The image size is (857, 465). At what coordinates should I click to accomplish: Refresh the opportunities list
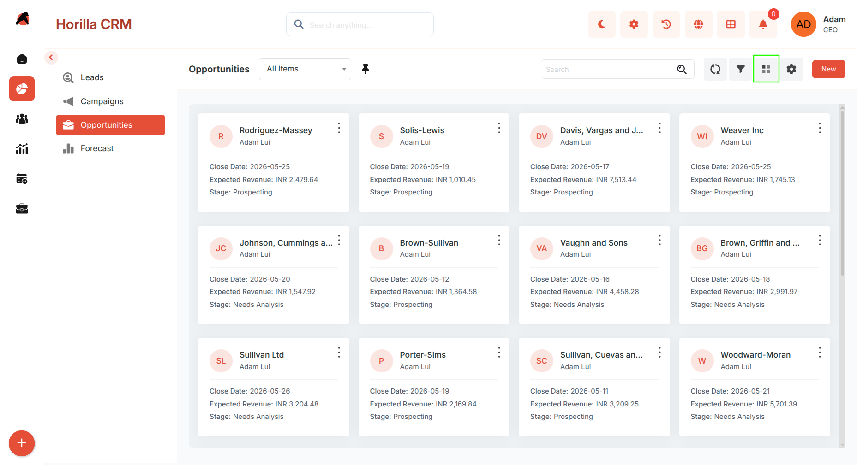coord(715,69)
